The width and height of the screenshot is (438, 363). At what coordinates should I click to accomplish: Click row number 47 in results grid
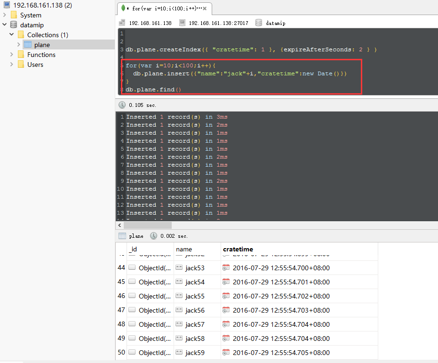pos(121,310)
